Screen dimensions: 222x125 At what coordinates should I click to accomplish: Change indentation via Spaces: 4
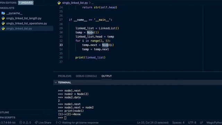178,123
